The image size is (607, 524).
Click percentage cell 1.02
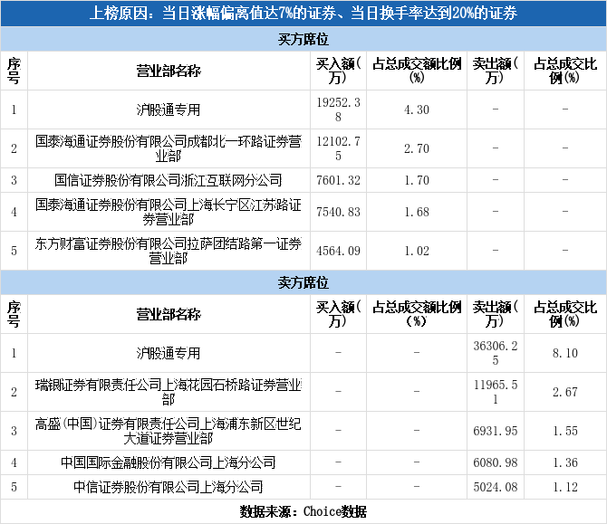[417, 251]
